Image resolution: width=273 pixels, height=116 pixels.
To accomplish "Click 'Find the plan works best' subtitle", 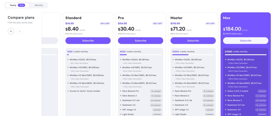I will (x=20, y=23).
